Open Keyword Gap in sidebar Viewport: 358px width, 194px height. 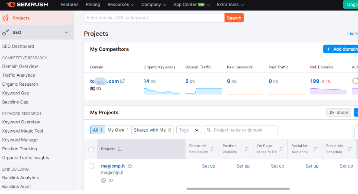tap(16, 93)
